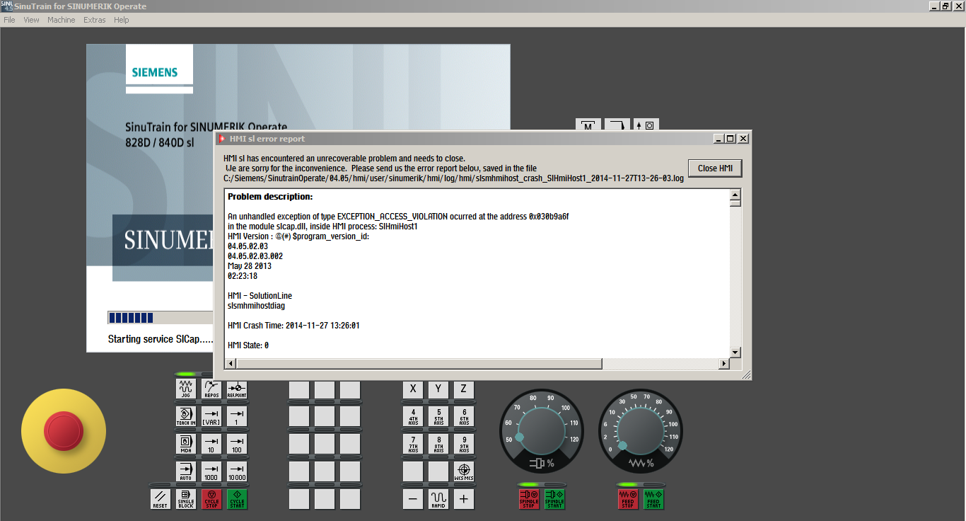Click the '04.05.02.03.002' version line
The image size is (966, 521).
255,256
